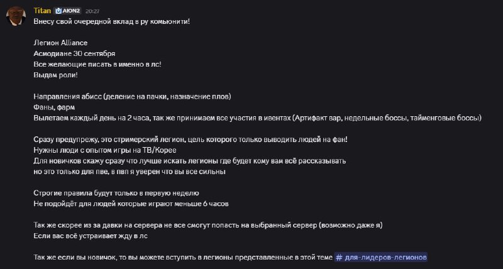
Task: Click the 'Фаны, фарм' text line
Action: (54, 107)
